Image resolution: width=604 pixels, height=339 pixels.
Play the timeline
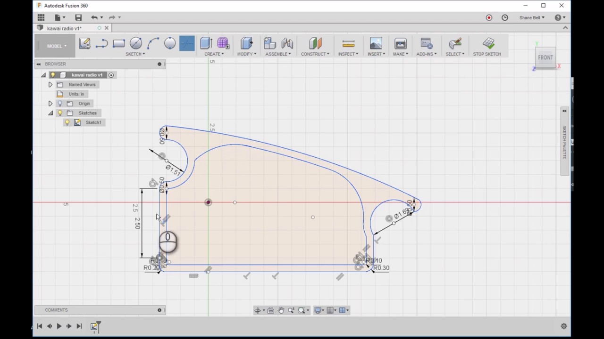click(59, 326)
